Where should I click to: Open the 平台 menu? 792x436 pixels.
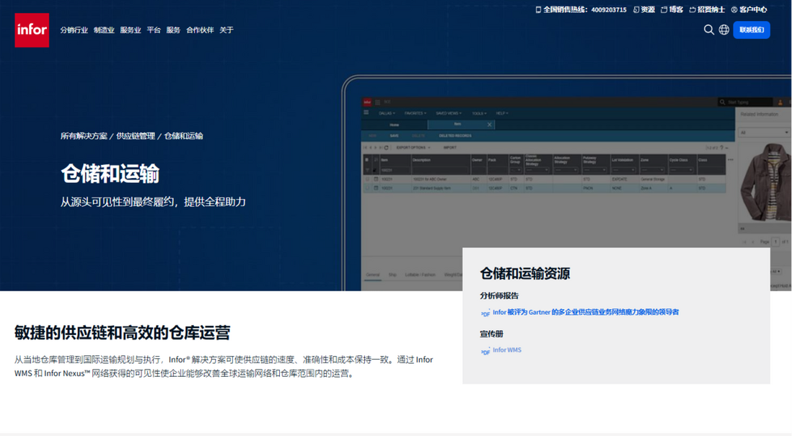tap(154, 30)
